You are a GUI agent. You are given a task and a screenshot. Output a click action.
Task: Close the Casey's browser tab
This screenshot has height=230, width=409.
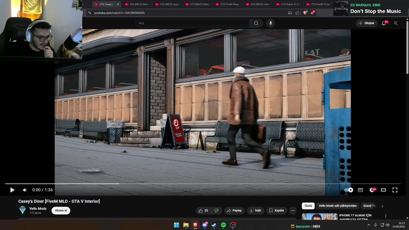(x=118, y=4)
